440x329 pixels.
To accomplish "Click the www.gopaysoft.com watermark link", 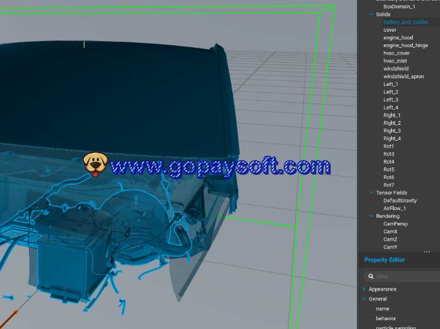I will pos(220,165).
